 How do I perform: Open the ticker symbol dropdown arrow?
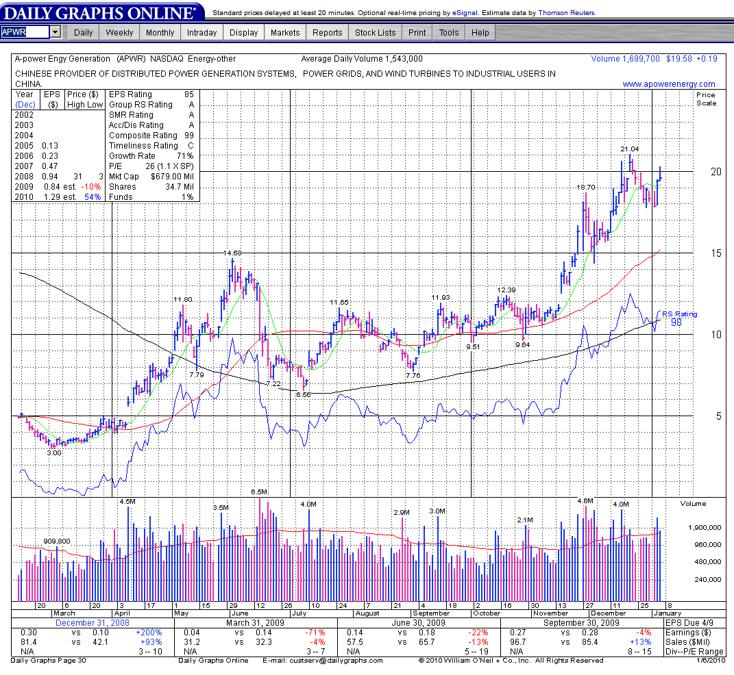[56, 32]
